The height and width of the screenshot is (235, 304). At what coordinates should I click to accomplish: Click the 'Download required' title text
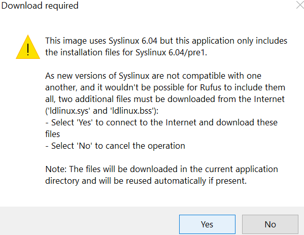(40, 6)
